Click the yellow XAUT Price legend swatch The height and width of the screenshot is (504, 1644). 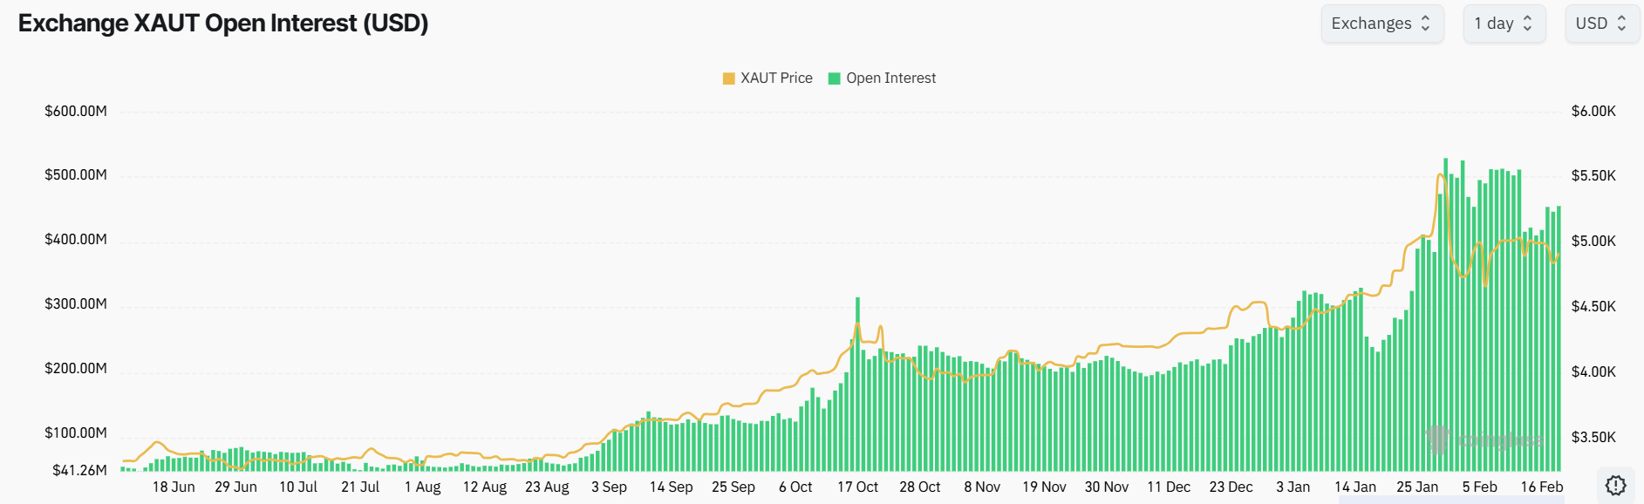[729, 78]
